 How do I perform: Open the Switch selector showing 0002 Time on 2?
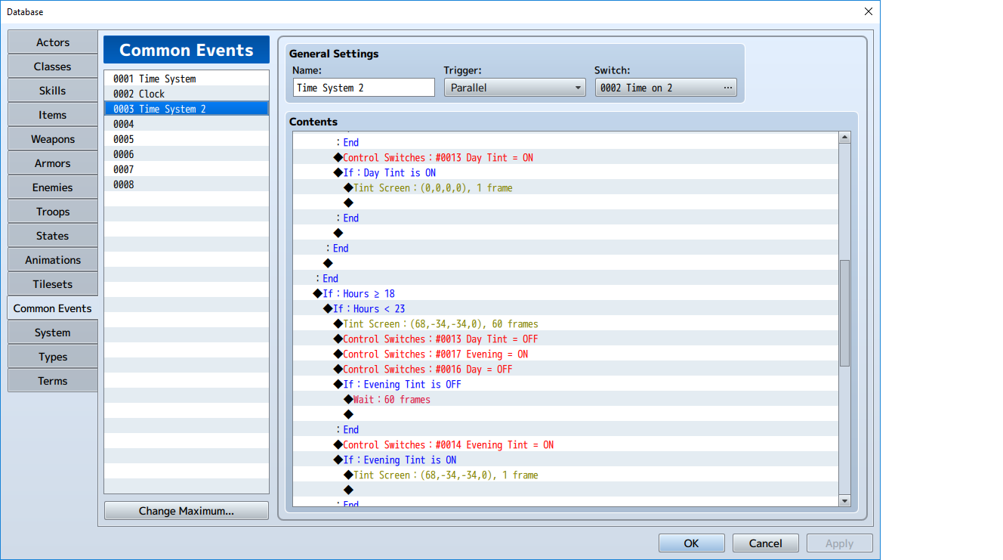coord(665,88)
